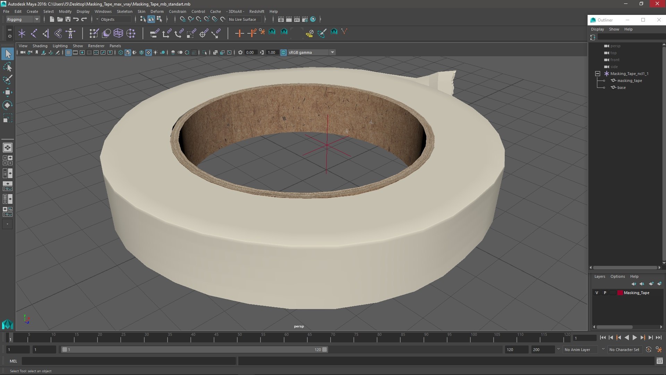This screenshot has width=666, height=375.
Task: Click the Create Locator shelf icon
Action: pos(22,33)
